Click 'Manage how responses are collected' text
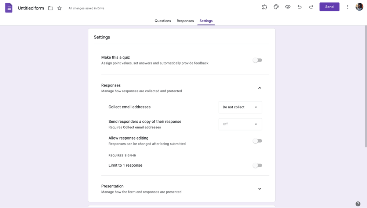This screenshot has width=367, height=208. [141, 91]
